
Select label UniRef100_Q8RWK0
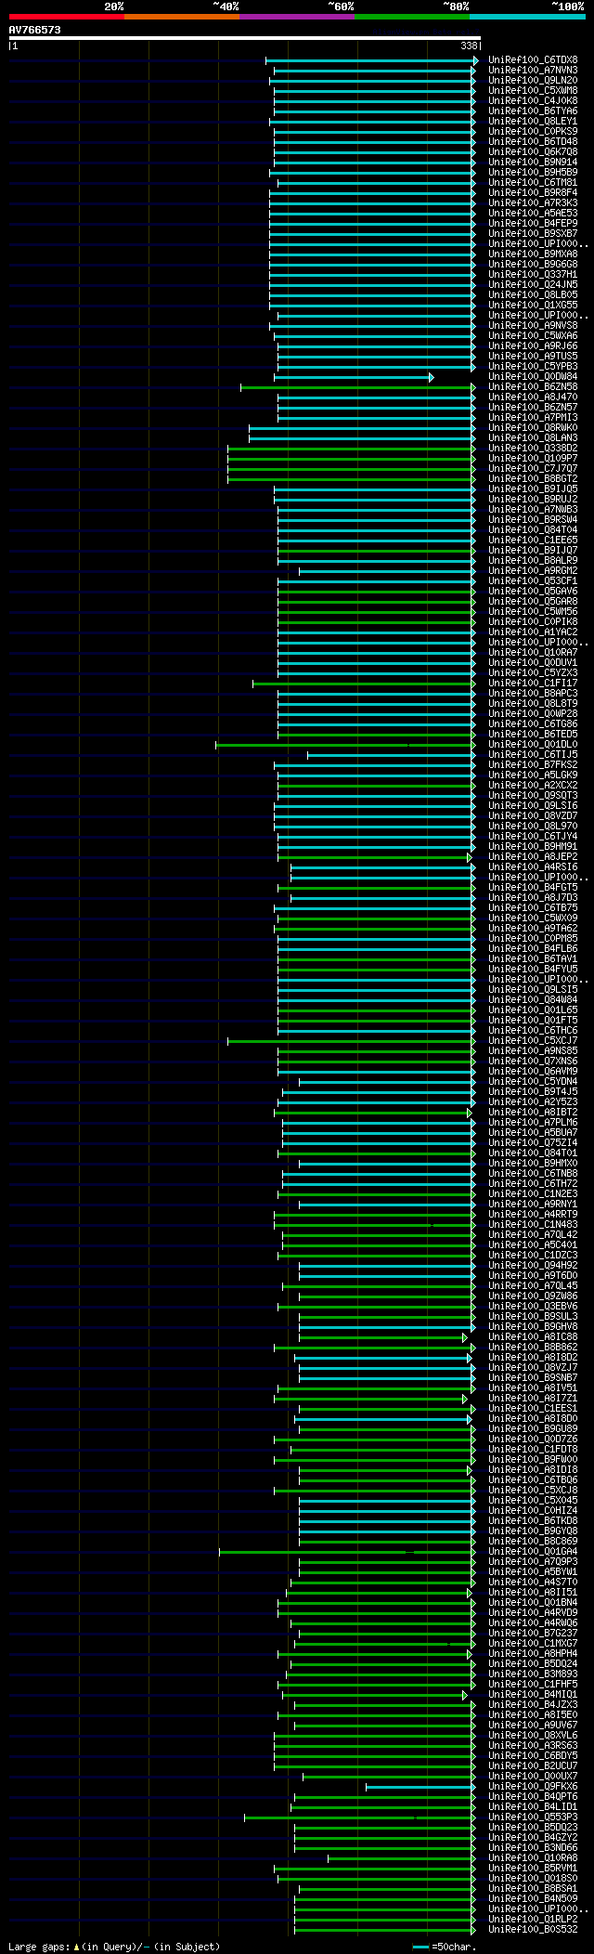(x=533, y=428)
